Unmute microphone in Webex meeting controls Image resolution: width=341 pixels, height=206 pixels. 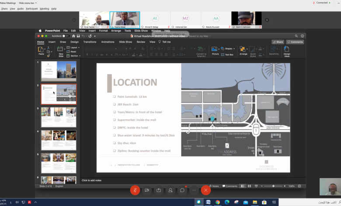(135, 190)
